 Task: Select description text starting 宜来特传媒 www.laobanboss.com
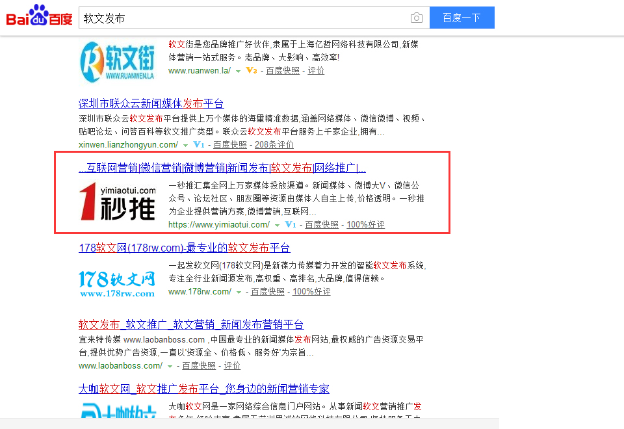tap(251, 346)
